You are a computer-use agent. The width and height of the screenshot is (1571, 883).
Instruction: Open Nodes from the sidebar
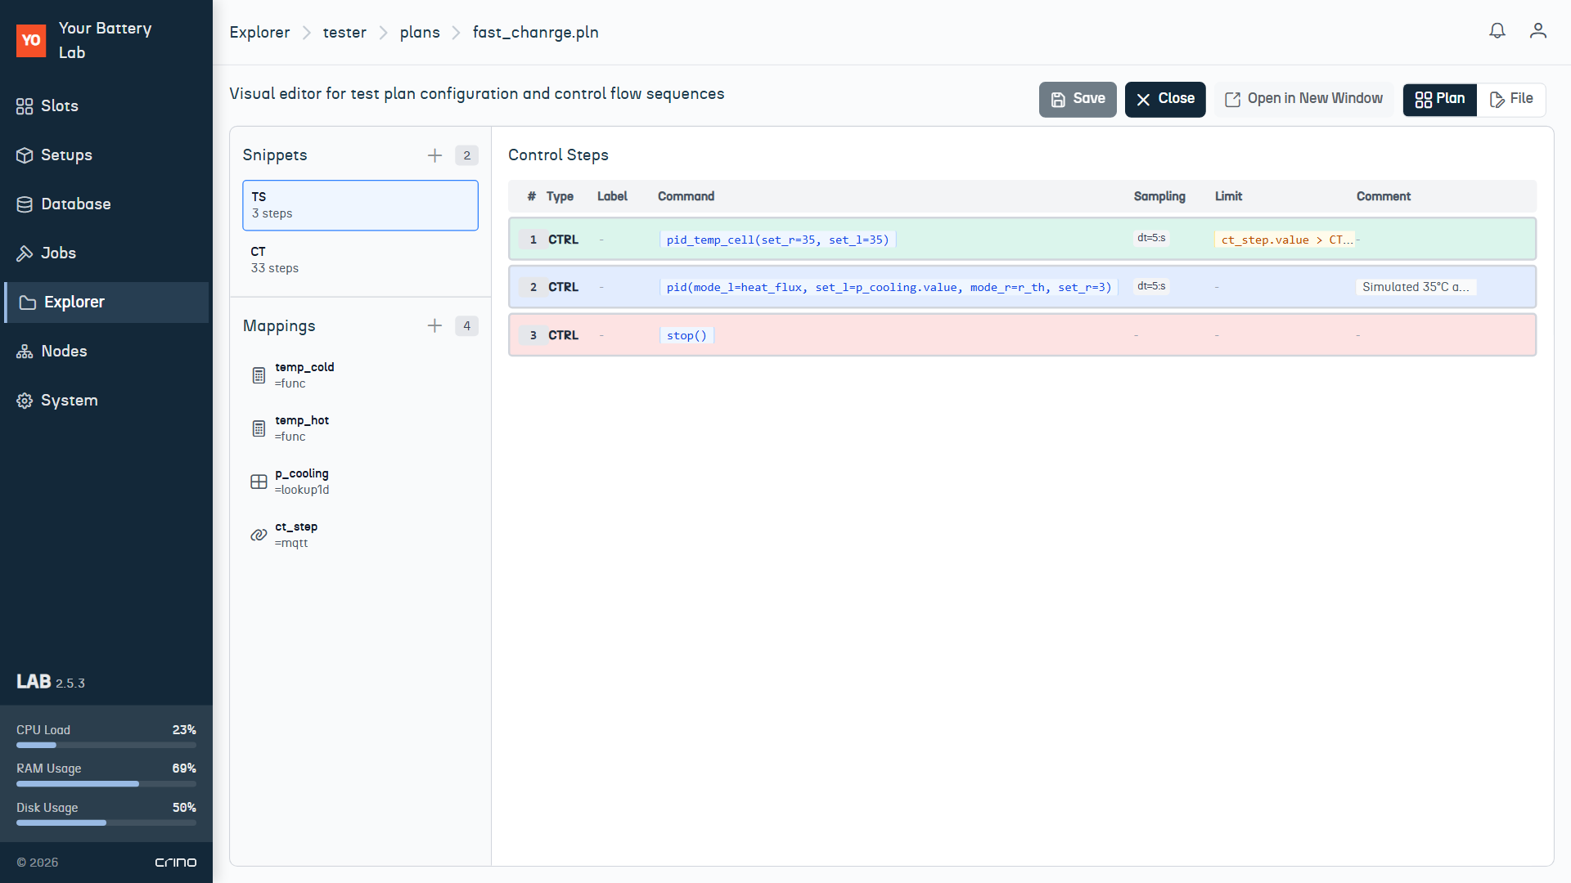click(64, 351)
